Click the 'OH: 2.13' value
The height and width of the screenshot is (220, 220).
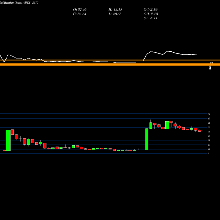click(150, 14)
